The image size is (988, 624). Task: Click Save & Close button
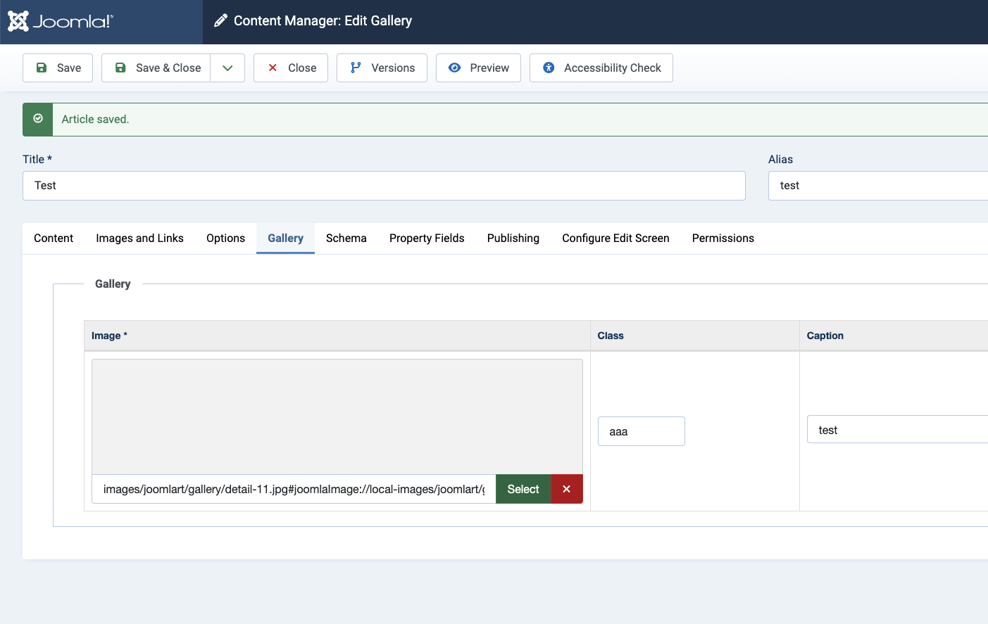[156, 68]
